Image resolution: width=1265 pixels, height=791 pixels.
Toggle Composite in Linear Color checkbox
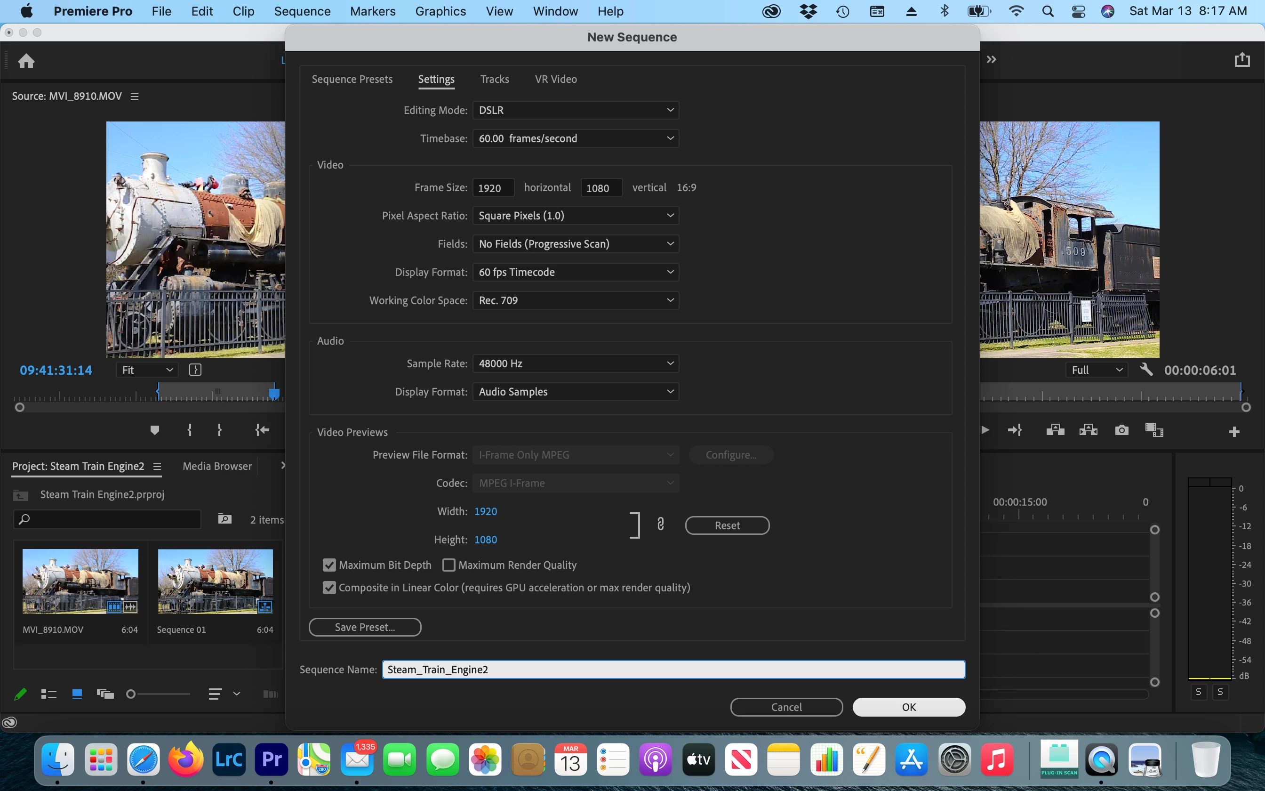point(329,588)
